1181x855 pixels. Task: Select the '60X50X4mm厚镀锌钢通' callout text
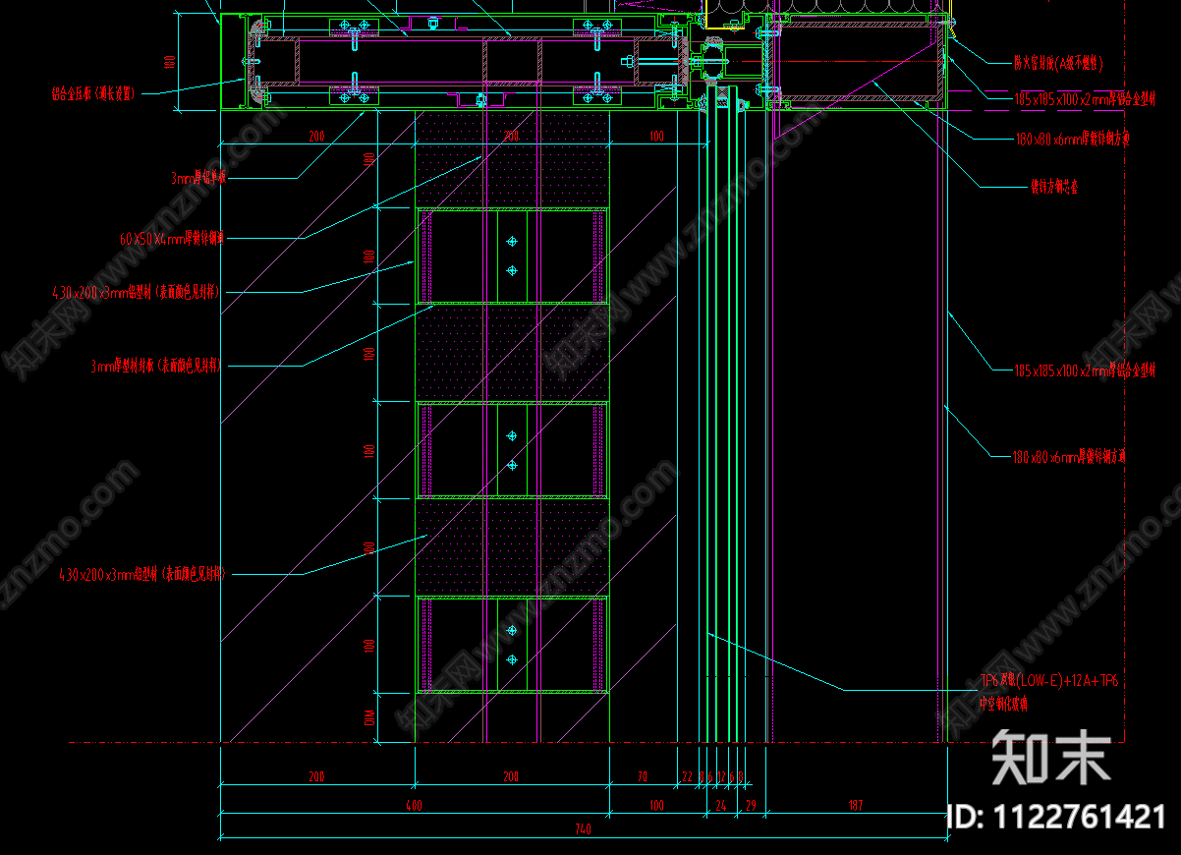click(172, 238)
